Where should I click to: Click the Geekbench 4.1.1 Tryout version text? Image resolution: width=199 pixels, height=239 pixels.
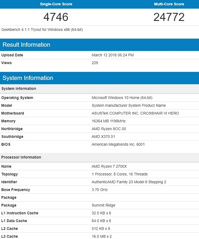coord(42,30)
